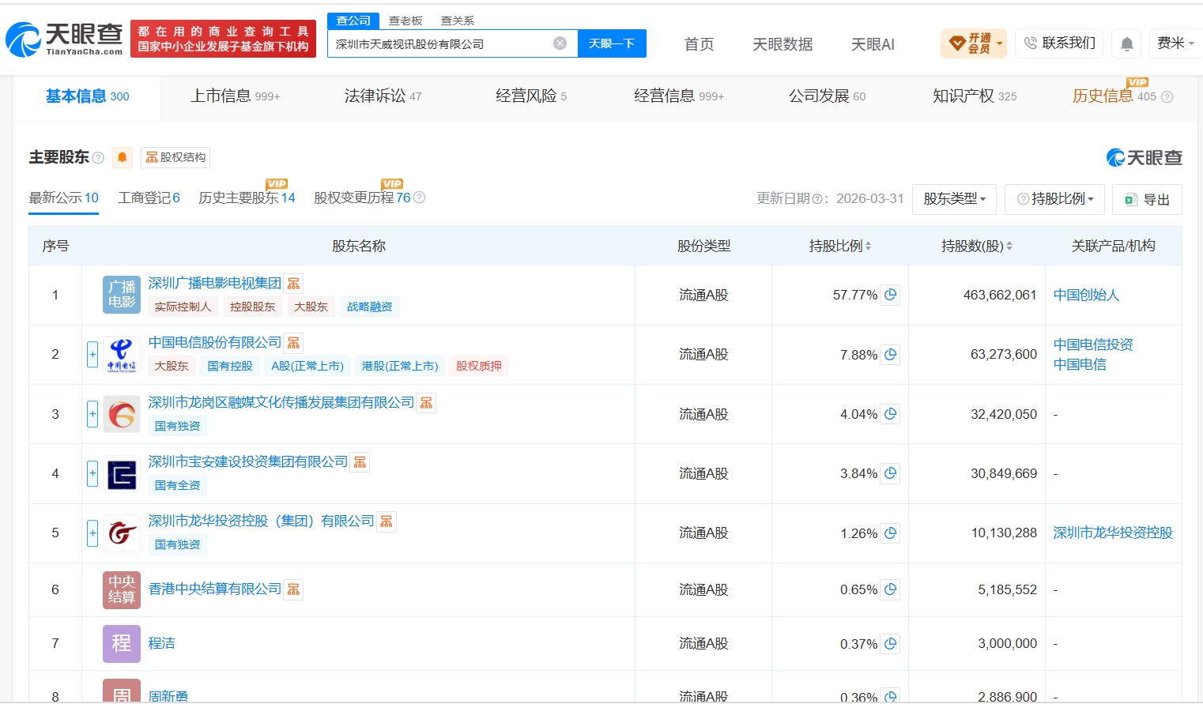Switch to the 法律诉讼 tab
The image size is (1203, 704).
coord(383,96)
